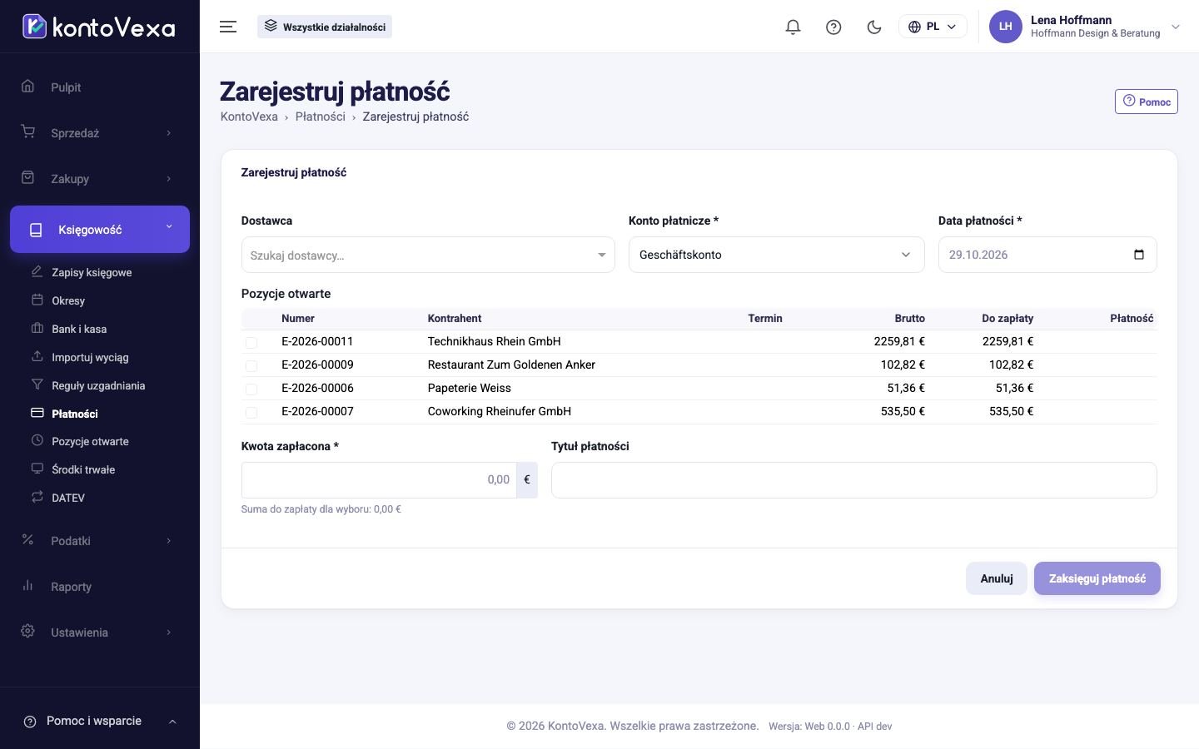Check the box for E-2026-00011
The width and height of the screenshot is (1199, 749).
251,342
